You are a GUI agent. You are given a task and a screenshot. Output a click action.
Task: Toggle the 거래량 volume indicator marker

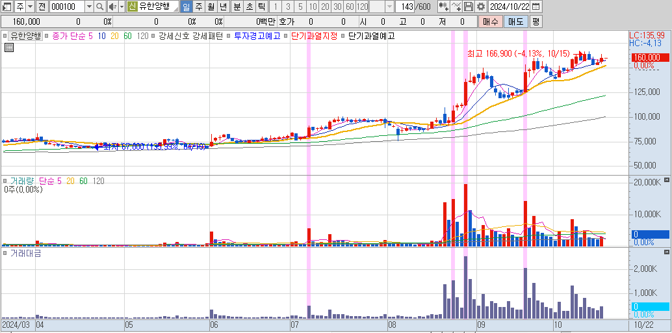click(5, 181)
